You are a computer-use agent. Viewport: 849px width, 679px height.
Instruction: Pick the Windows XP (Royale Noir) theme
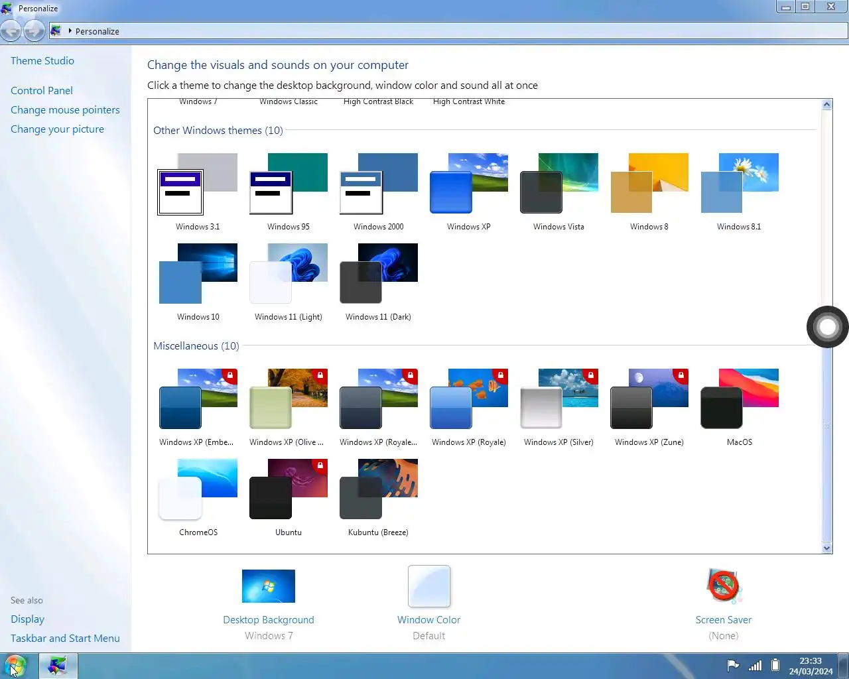click(379, 407)
